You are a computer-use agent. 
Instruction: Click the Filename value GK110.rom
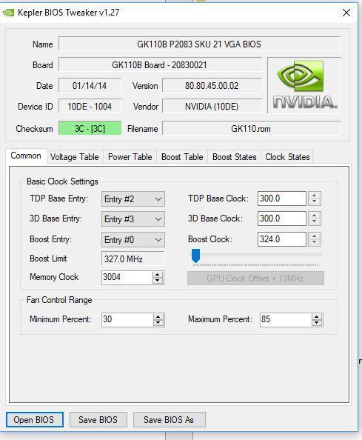pyautogui.click(x=251, y=128)
